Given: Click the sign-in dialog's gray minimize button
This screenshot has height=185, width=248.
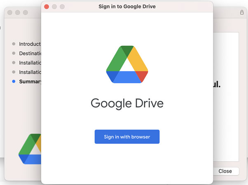Looking at the screenshot, I should [54, 7].
